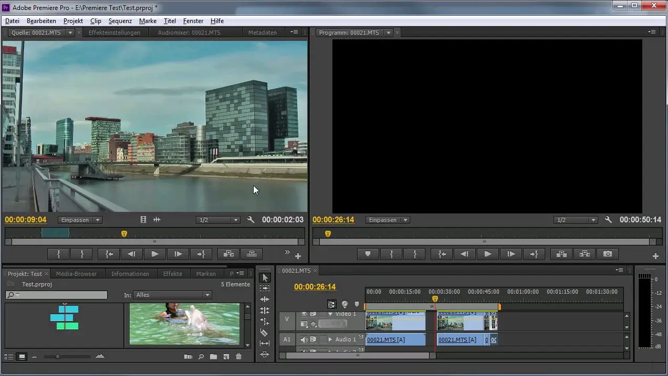This screenshot has height=376, width=668.
Task: Select the Rolling Edit tool
Action: [x=265, y=310]
